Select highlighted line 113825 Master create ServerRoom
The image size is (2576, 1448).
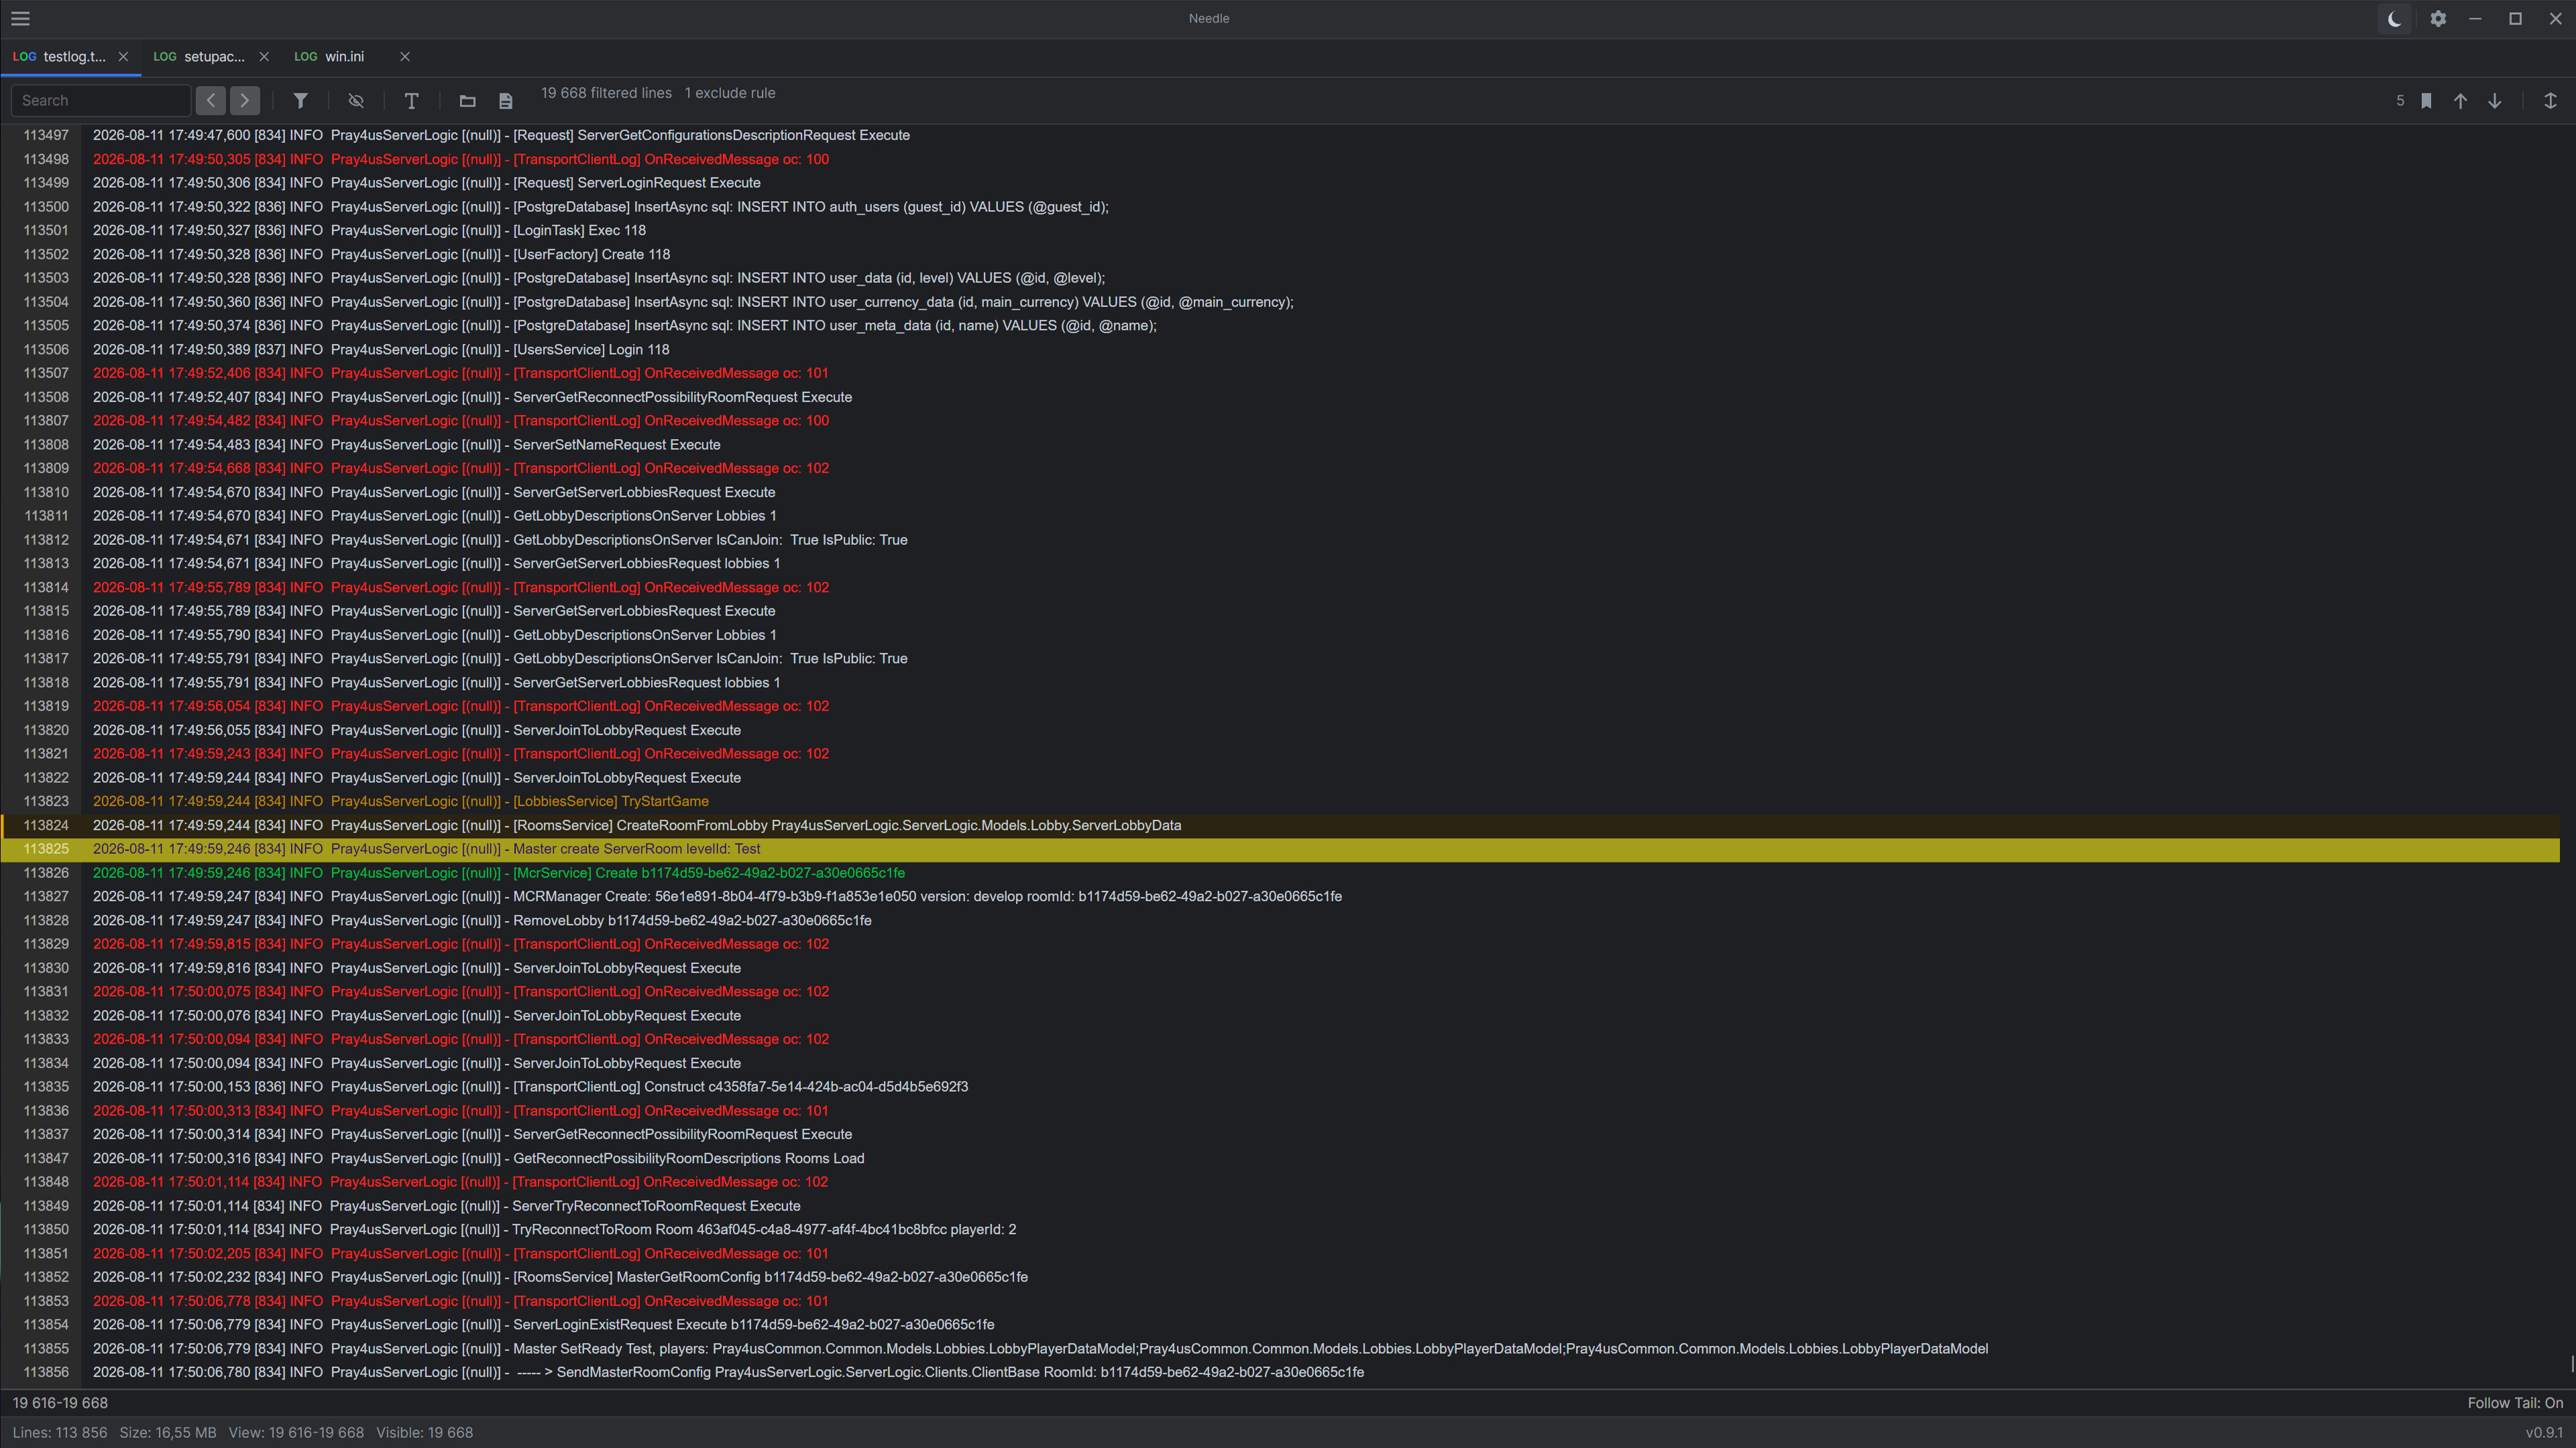1280,849
